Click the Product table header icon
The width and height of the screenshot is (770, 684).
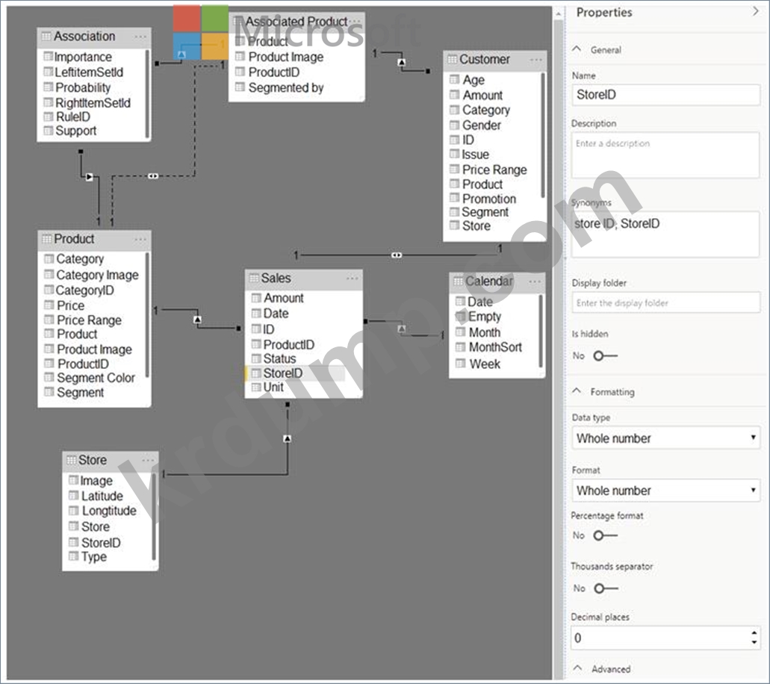pos(46,239)
